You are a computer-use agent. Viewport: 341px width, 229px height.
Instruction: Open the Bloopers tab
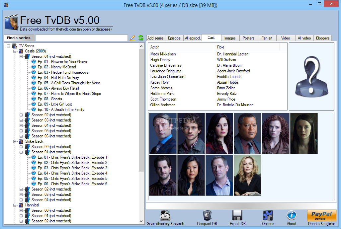pyautogui.click(x=323, y=38)
